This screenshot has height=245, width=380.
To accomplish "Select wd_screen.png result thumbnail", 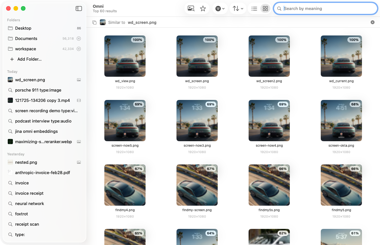I will point(197,56).
